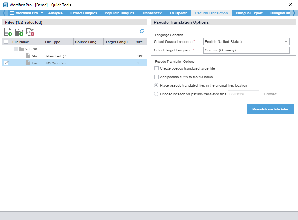The image size is (298, 220).
Task: Click the Remove Files icon
Action: pyautogui.click(x=30, y=32)
